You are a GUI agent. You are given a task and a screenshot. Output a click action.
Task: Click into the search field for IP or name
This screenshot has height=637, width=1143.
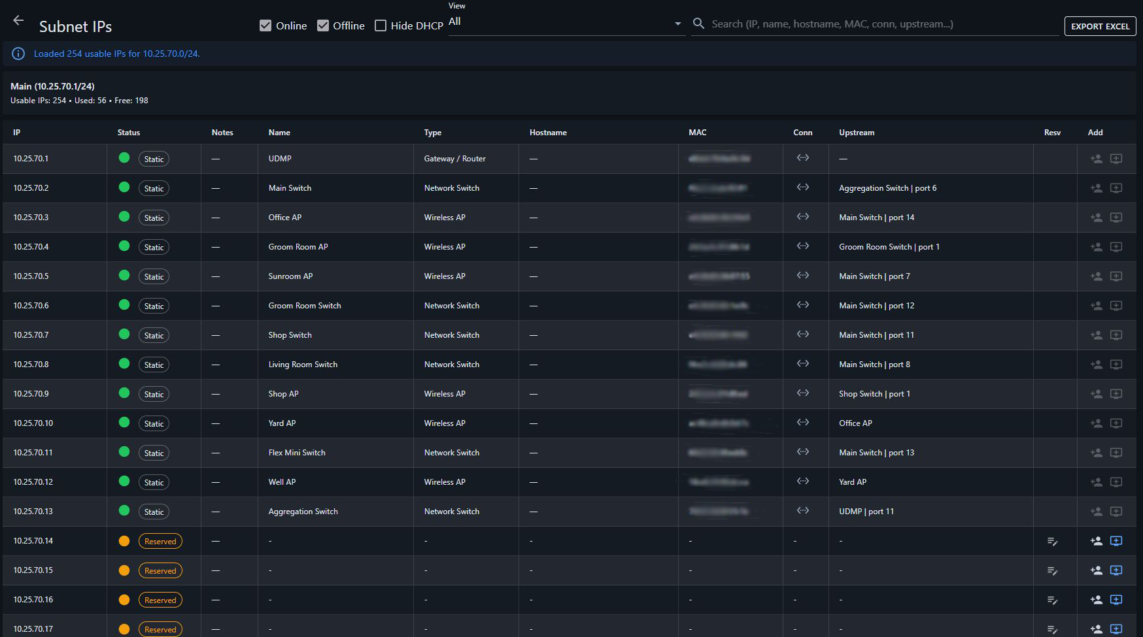tap(876, 24)
